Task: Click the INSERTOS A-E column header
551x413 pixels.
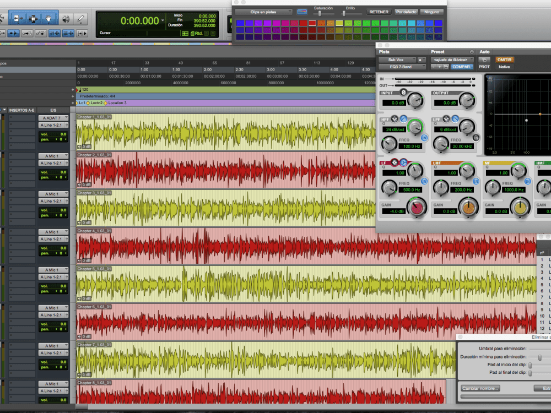Action: tap(22, 110)
